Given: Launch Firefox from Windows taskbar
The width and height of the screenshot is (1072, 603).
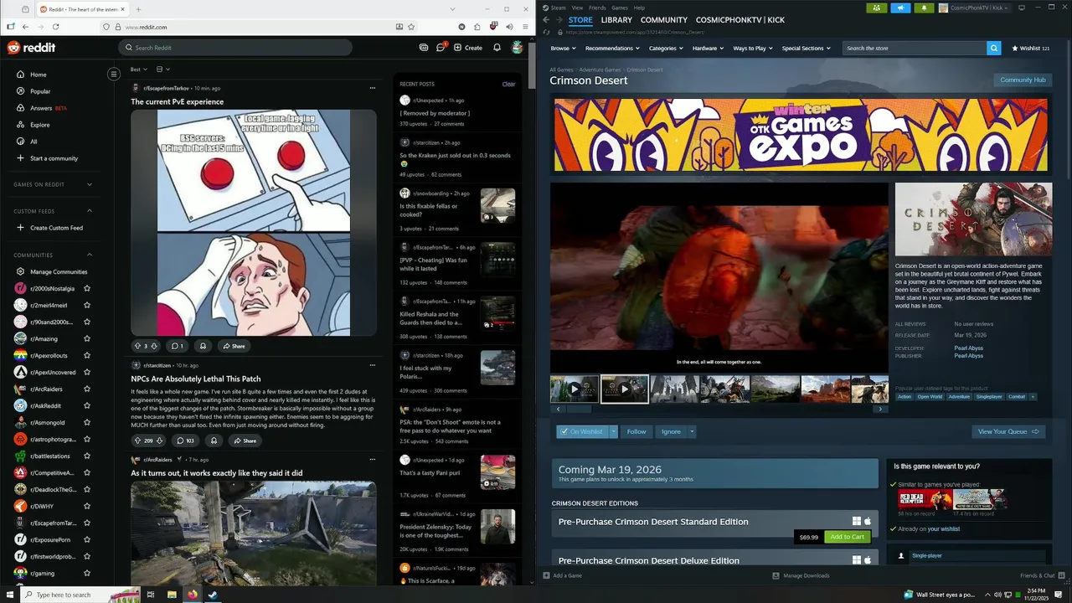Looking at the screenshot, I should [x=192, y=595].
